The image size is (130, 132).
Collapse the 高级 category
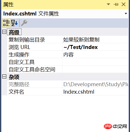point(4,32)
